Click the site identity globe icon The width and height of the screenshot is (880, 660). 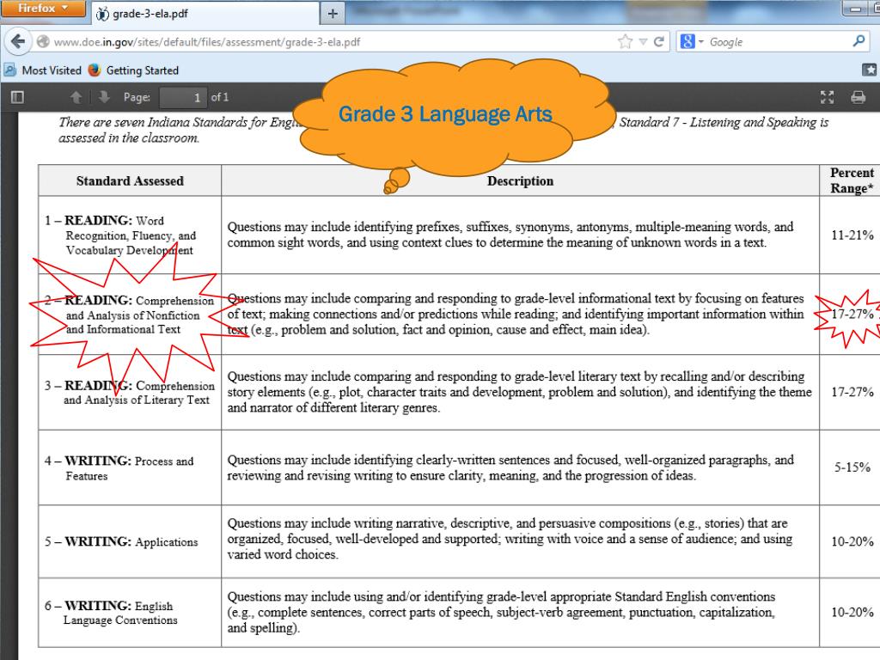click(43, 41)
